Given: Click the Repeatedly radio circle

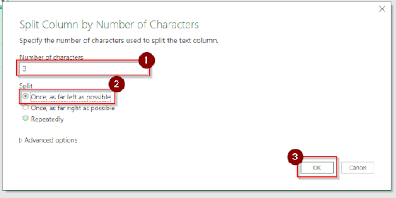Looking at the screenshot, I should (25, 118).
